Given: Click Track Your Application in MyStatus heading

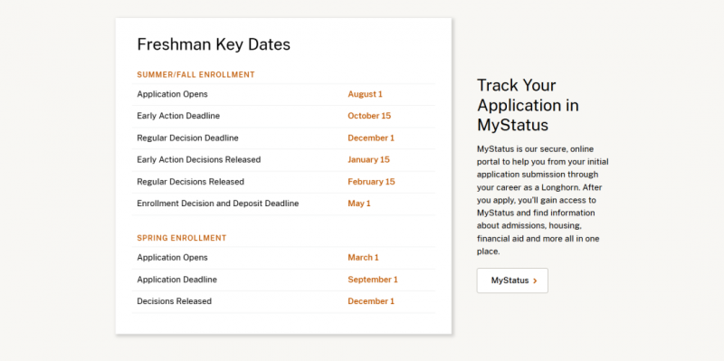Looking at the screenshot, I should (x=528, y=105).
